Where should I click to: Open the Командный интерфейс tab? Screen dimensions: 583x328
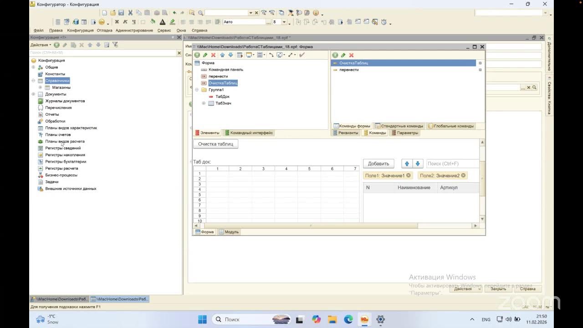(x=249, y=133)
